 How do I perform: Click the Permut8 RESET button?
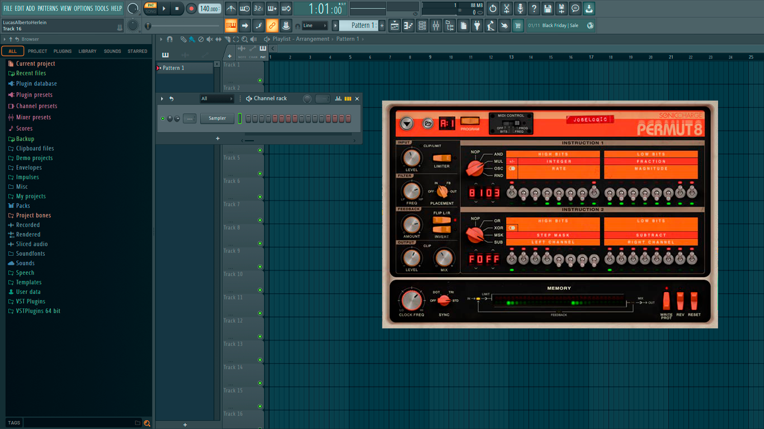click(x=694, y=300)
